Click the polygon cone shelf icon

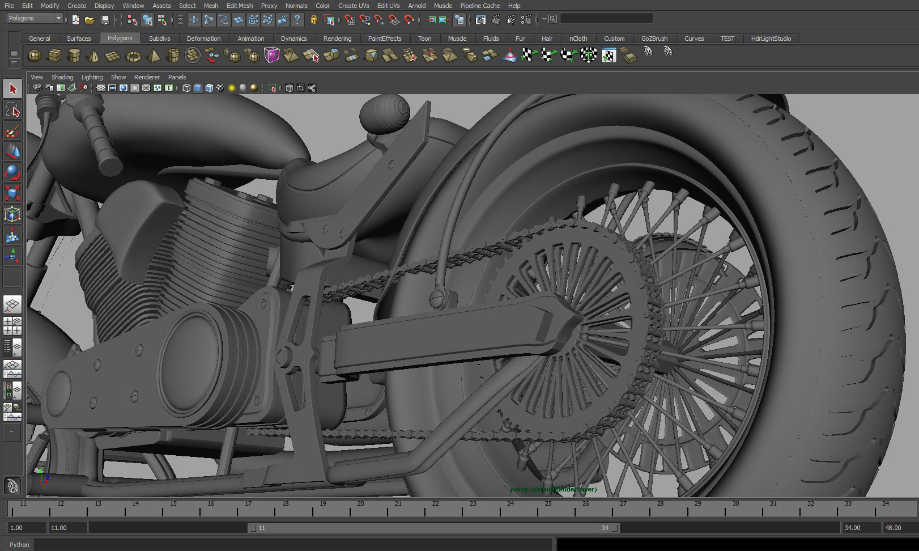point(94,56)
